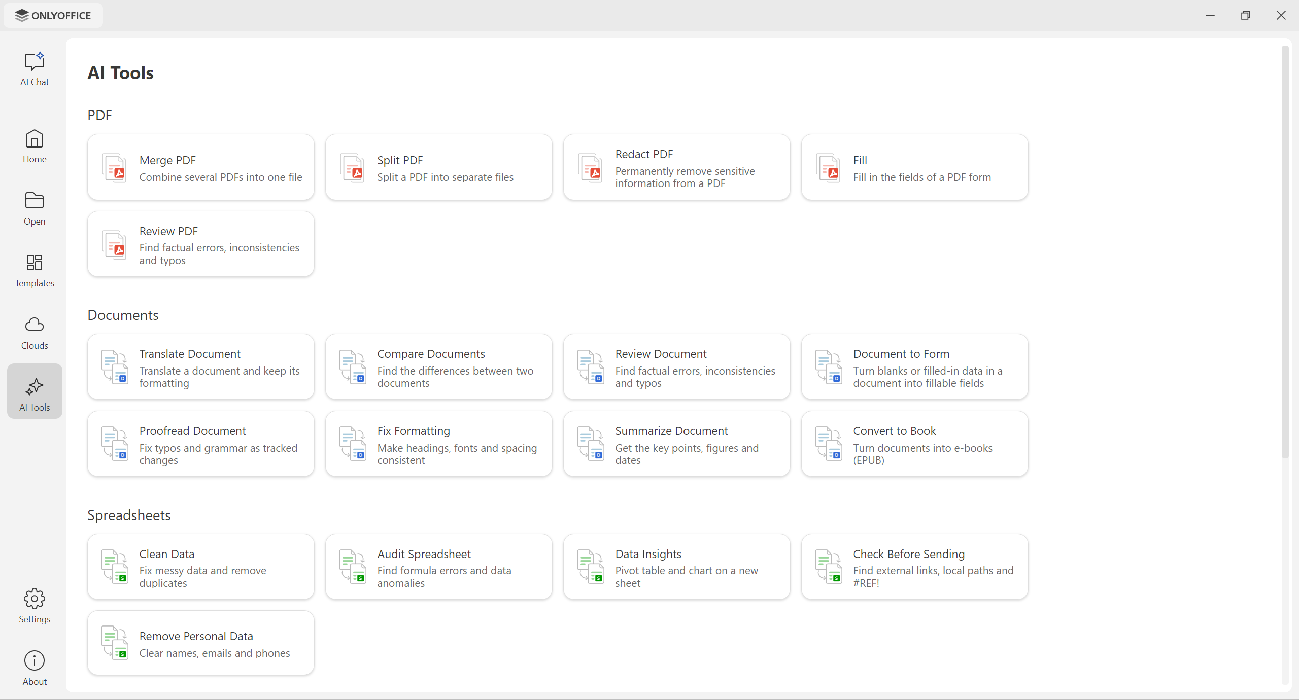Click the 'Get the key points, figures and dates' text

click(687, 454)
